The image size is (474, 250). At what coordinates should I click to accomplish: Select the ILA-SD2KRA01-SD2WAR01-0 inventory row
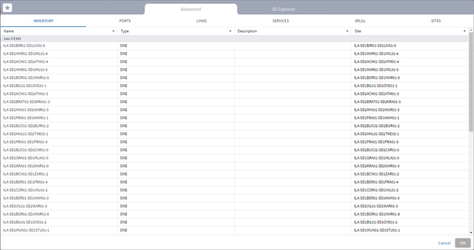click(x=234, y=166)
